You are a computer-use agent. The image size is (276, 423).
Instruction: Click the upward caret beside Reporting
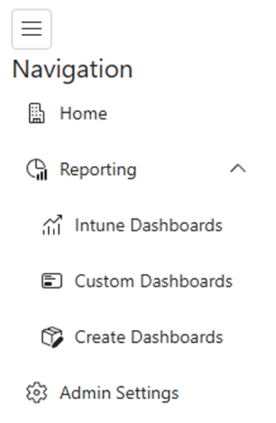point(238,169)
